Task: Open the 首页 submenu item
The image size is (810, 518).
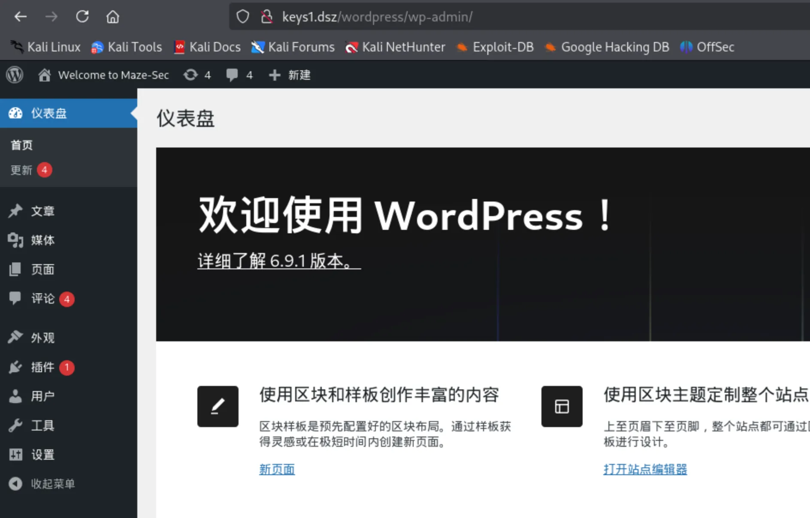Action: click(21, 145)
